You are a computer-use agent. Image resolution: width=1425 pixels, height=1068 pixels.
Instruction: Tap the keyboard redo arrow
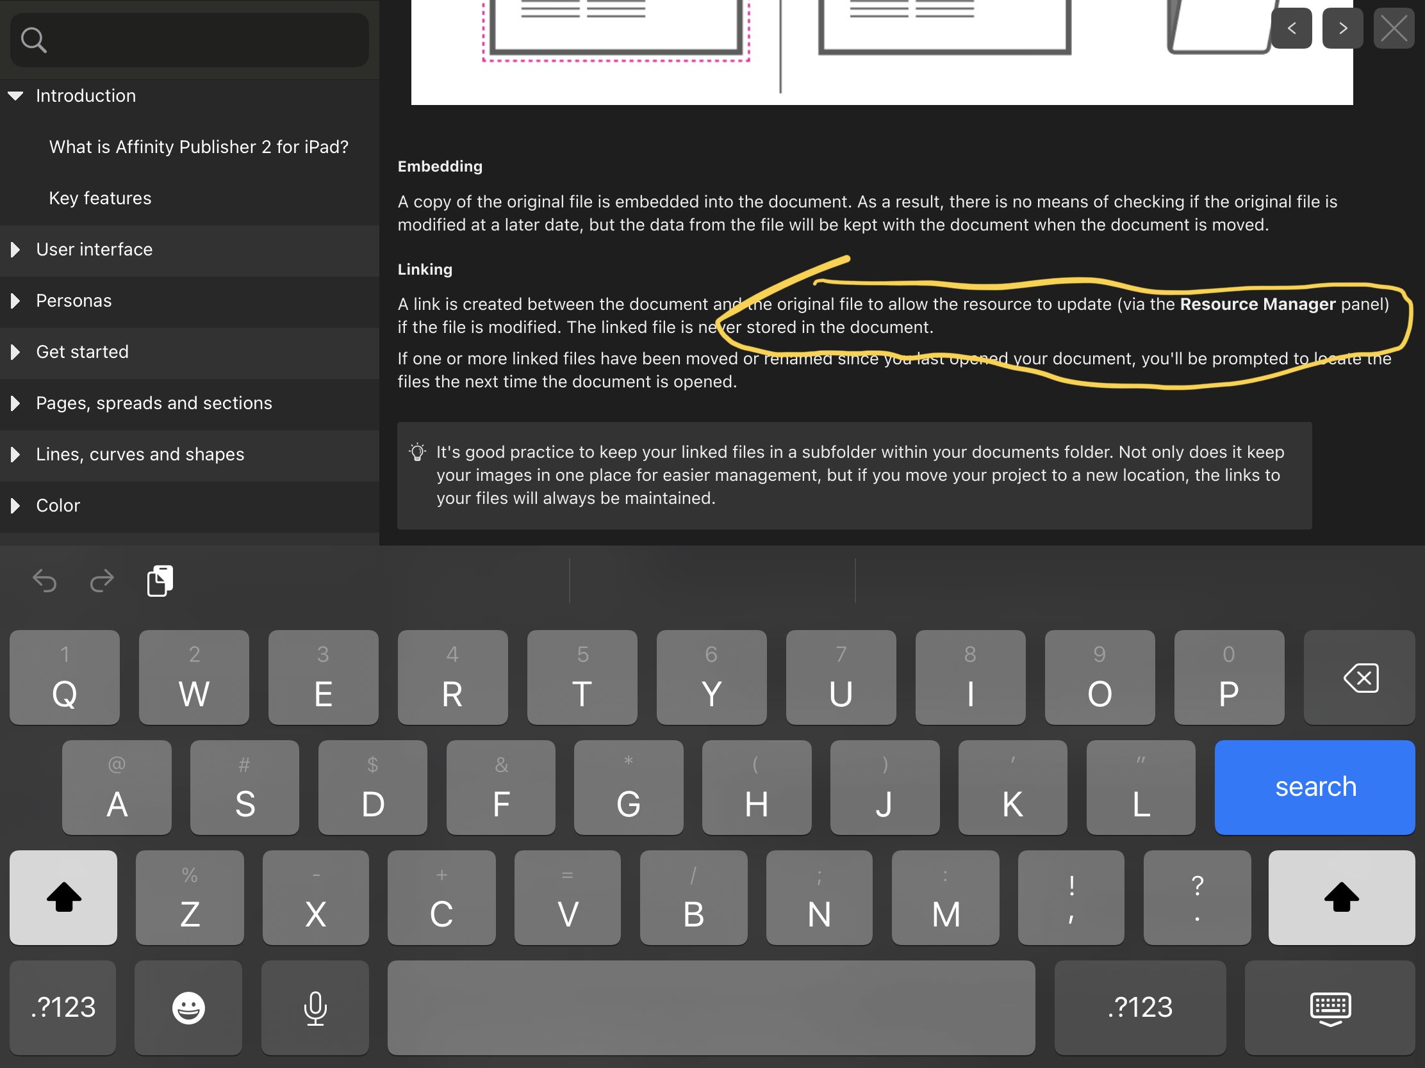[102, 581]
